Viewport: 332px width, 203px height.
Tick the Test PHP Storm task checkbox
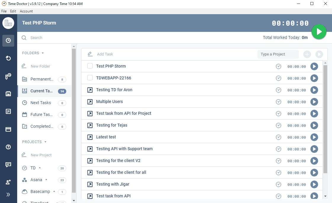pos(90,66)
